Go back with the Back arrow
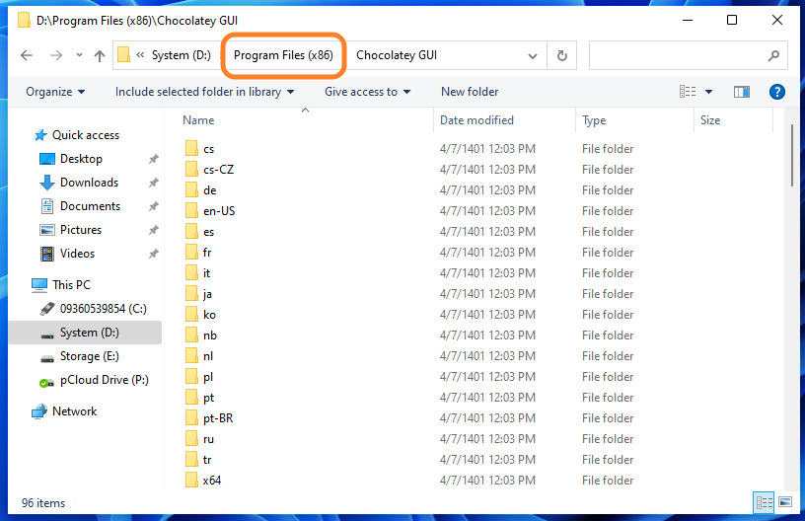 [x=27, y=55]
